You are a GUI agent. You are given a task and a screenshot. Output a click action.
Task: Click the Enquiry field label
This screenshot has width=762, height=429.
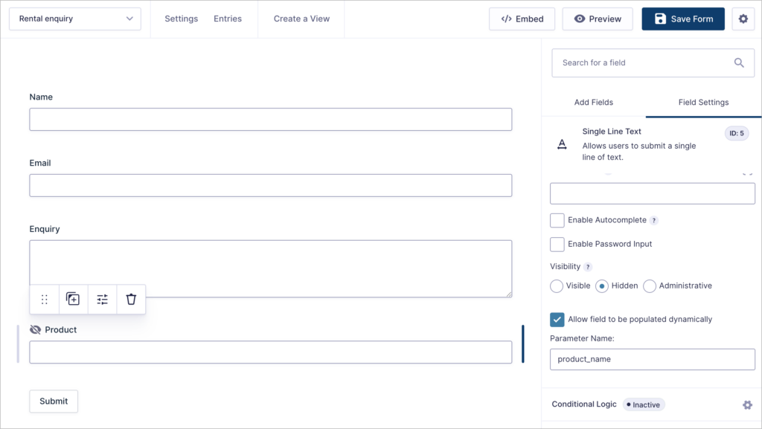[44, 229]
